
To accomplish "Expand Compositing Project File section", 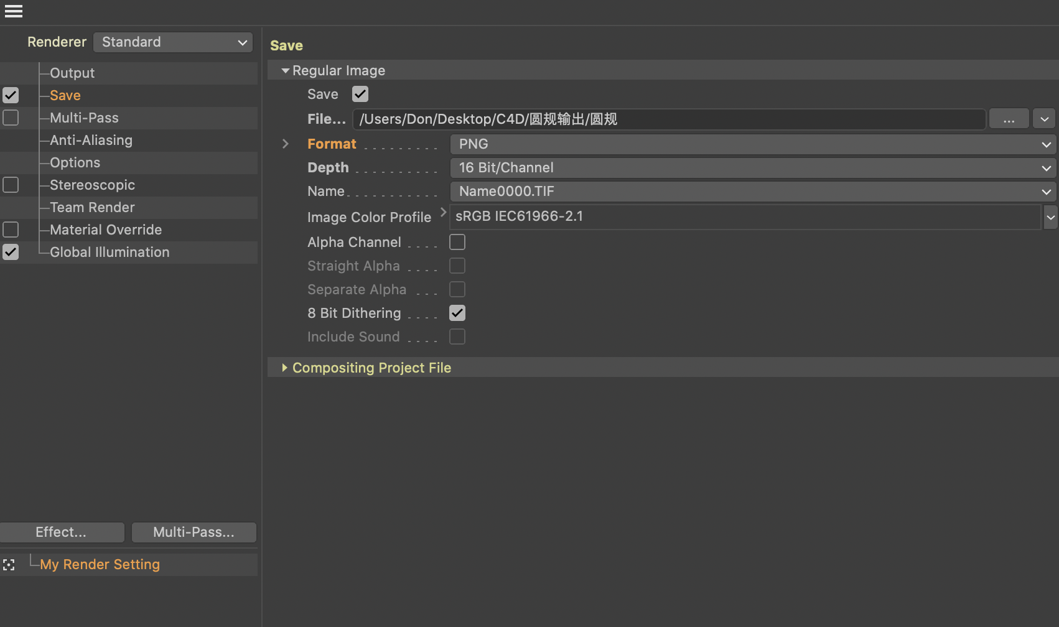I will point(284,368).
